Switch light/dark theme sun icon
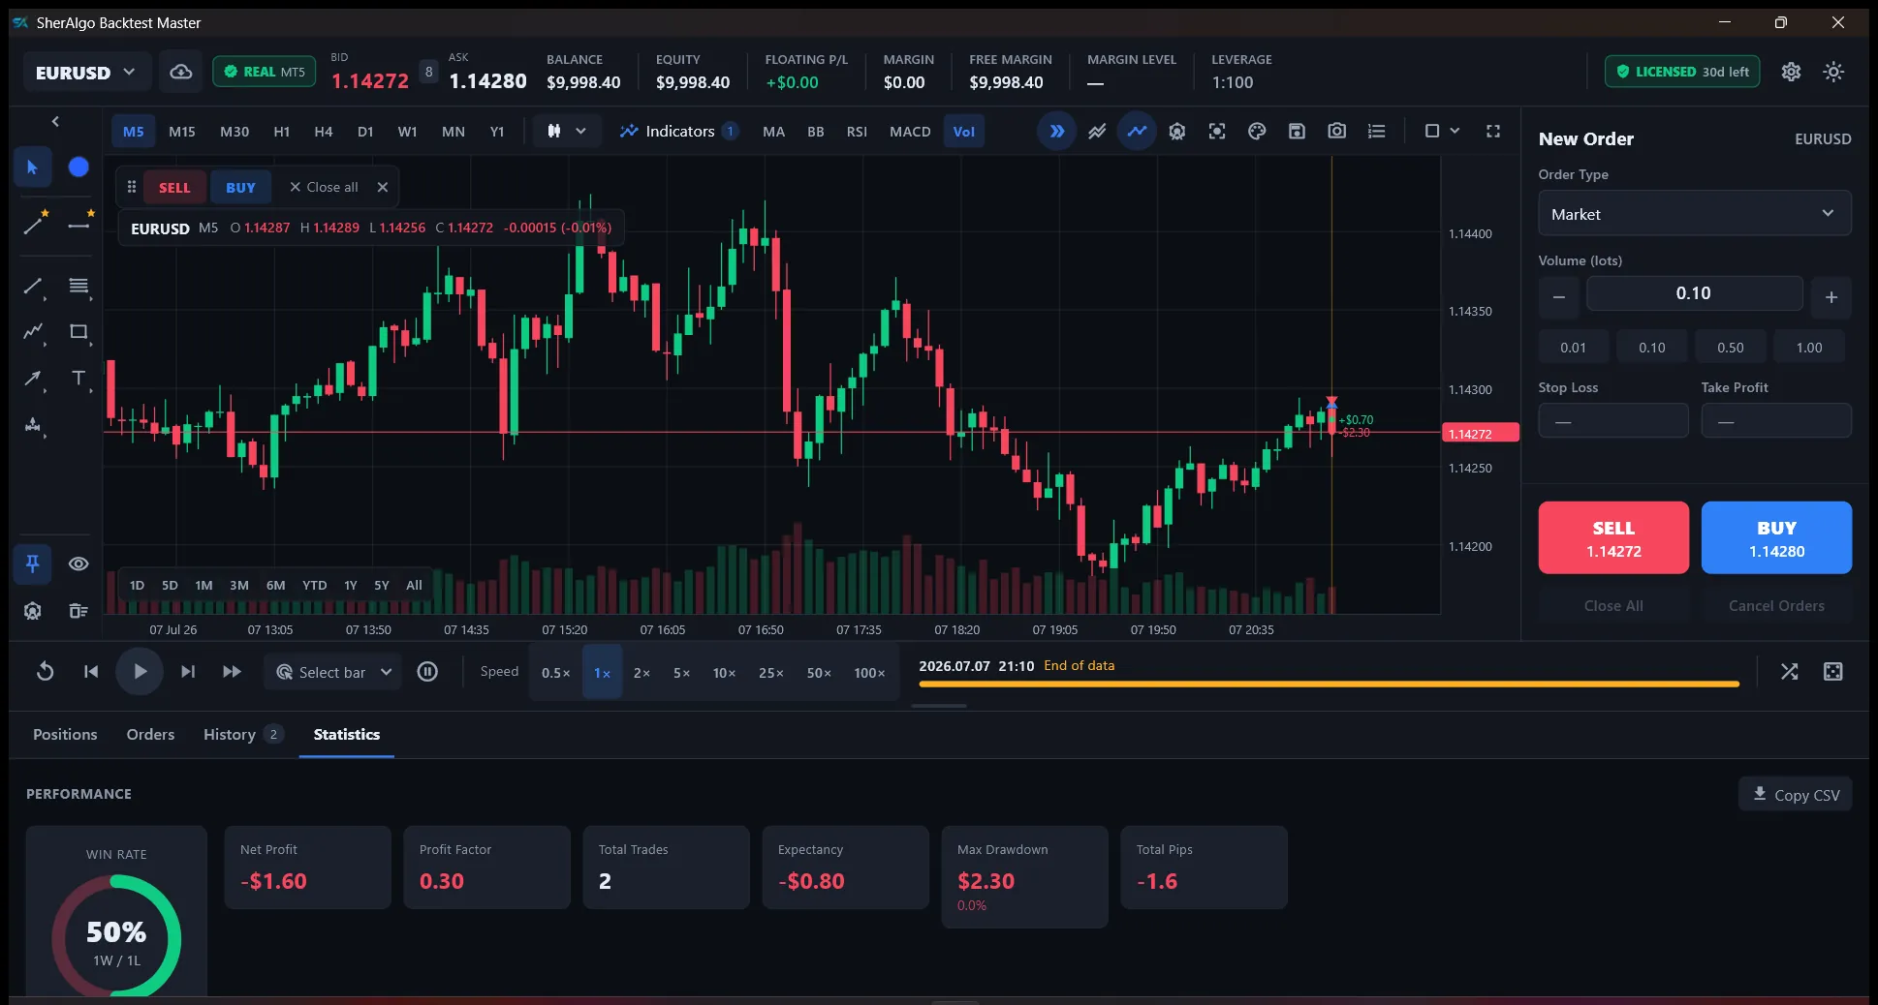1878x1005 pixels. coord(1833,72)
